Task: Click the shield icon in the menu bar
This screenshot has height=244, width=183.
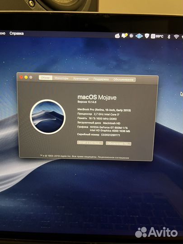Action: pyautogui.click(x=147, y=36)
